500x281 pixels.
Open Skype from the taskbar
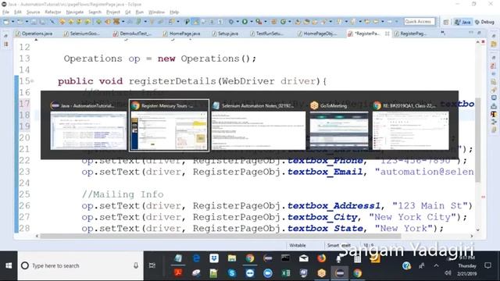(x=232, y=273)
